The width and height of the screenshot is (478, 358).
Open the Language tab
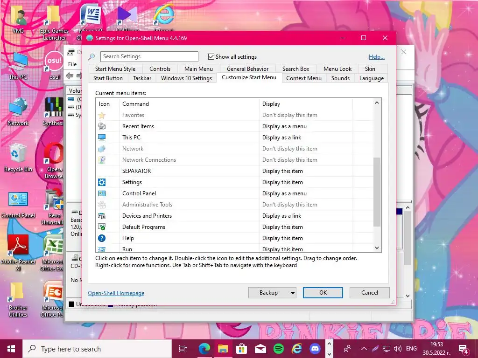point(371,78)
